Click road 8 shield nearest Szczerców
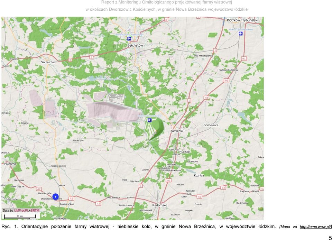 [70, 60]
